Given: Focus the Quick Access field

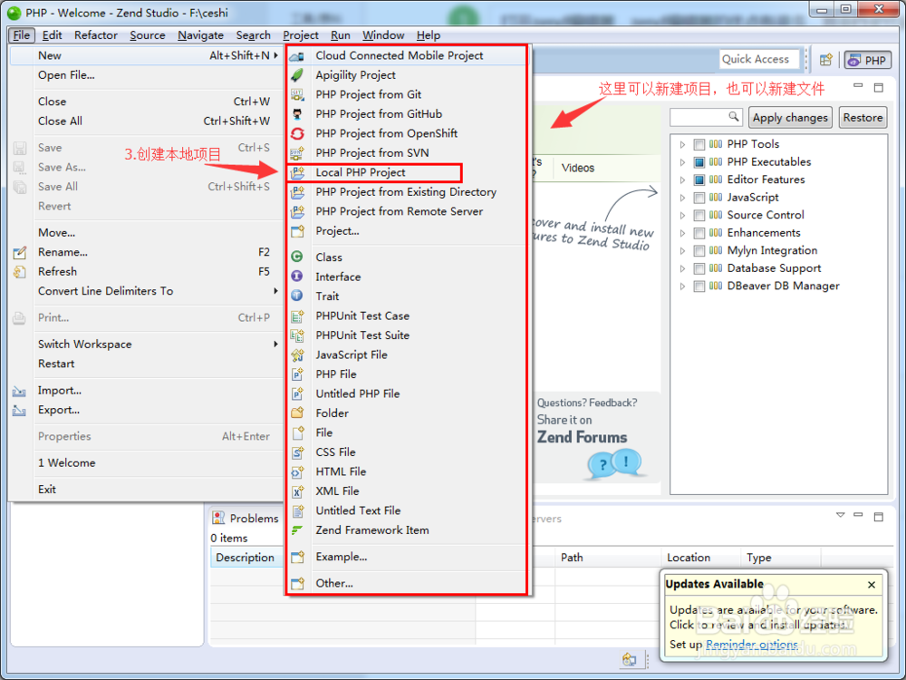Looking at the screenshot, I should point(759,59).
